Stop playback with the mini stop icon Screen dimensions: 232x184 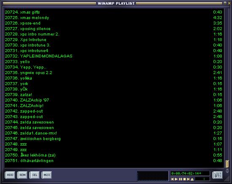coord(184,179)
